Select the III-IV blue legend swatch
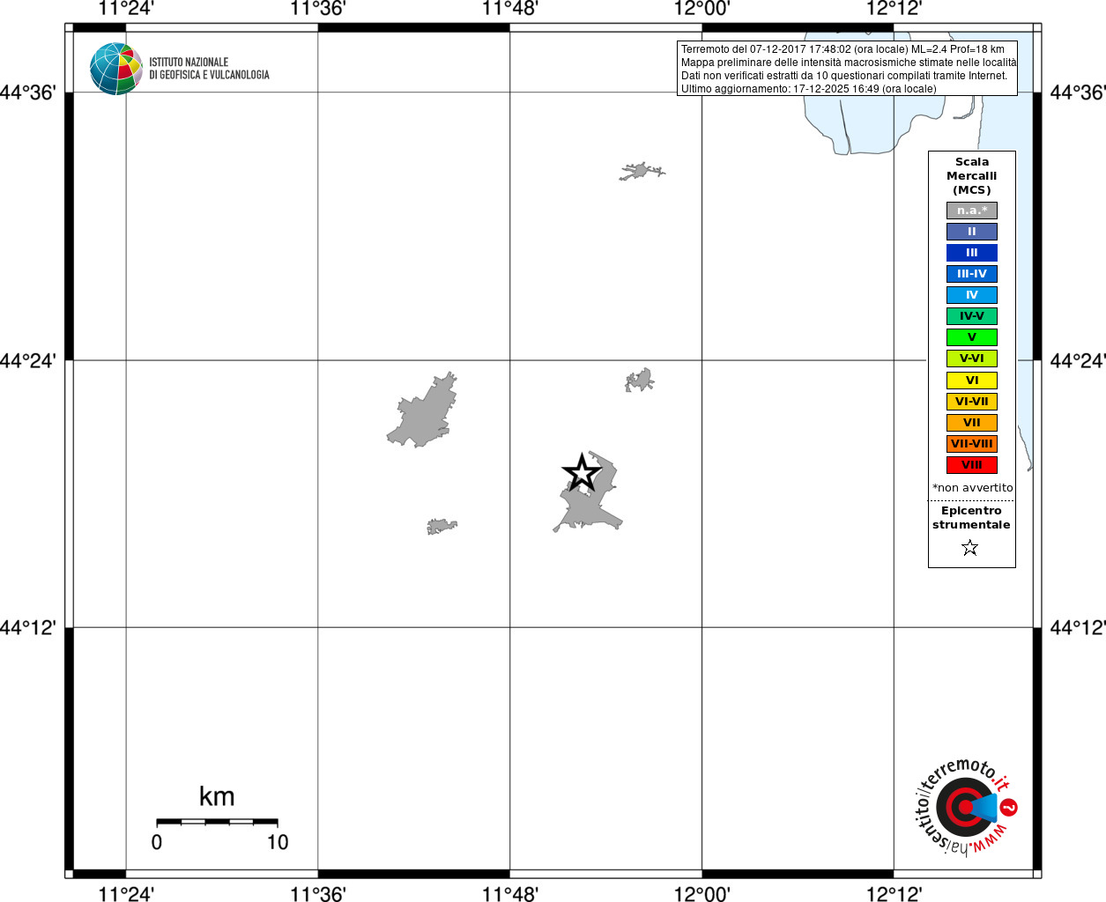 pos(972,274)
